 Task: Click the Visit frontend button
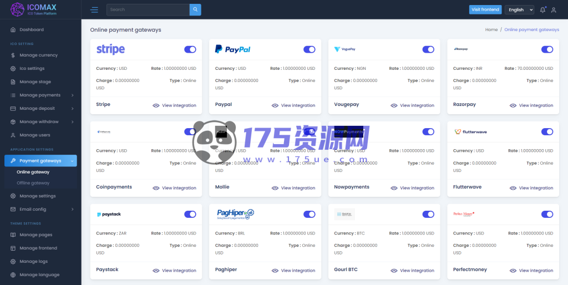click(485, 10)
